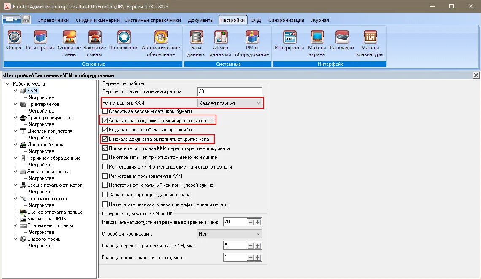The height and width of the screenshot is (279, 481).
Task: Toggle Выдавать звуковой сигнал при ошибке
Action: (105, 129)
